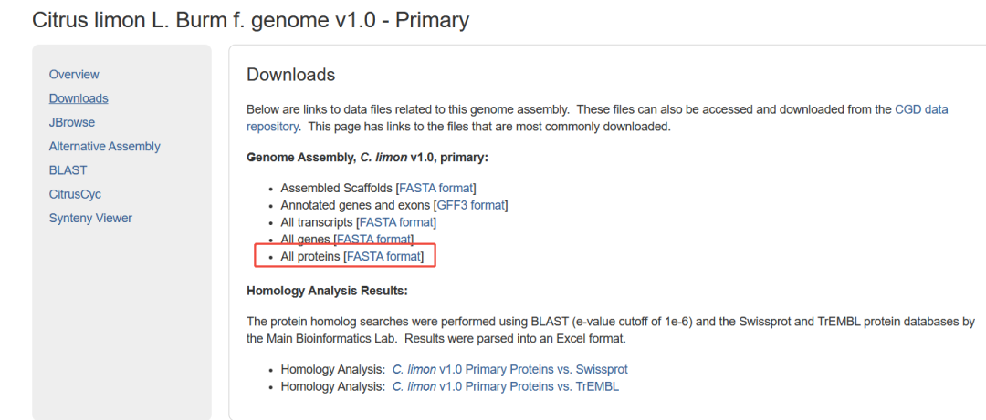Viewport: 986px width, 420px height.
Task: Download Assembled Scaffolds FASTA format file
Action: [x=435, y=188]
